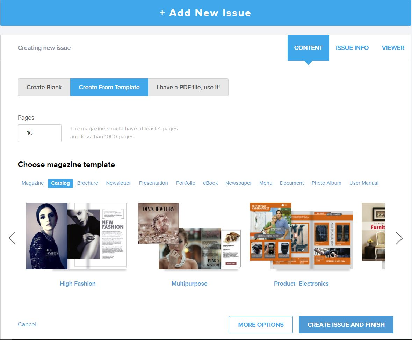Screen dimensions: 412x340
Task: Show Presentation templates
Action: (153, 183)
